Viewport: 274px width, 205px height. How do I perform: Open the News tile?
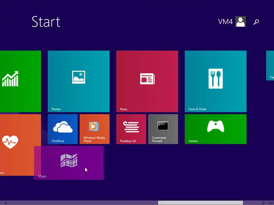coord(147,81)
